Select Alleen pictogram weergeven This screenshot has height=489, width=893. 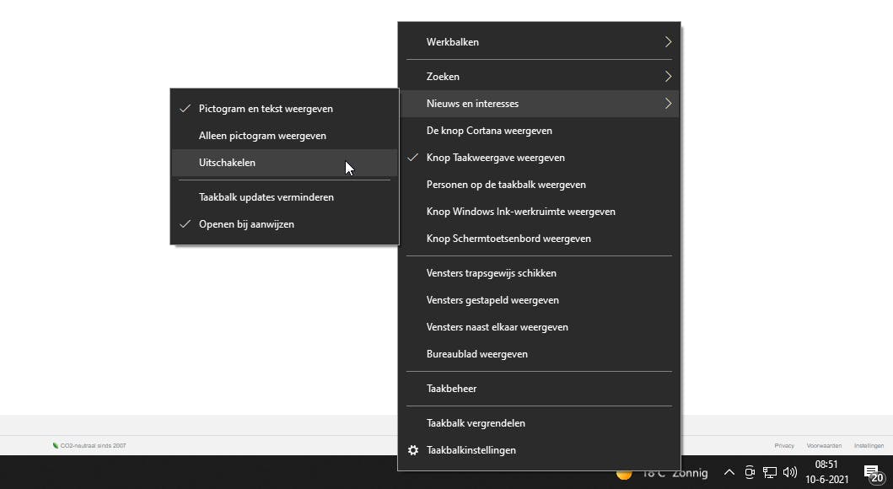(x=262, y=136)
